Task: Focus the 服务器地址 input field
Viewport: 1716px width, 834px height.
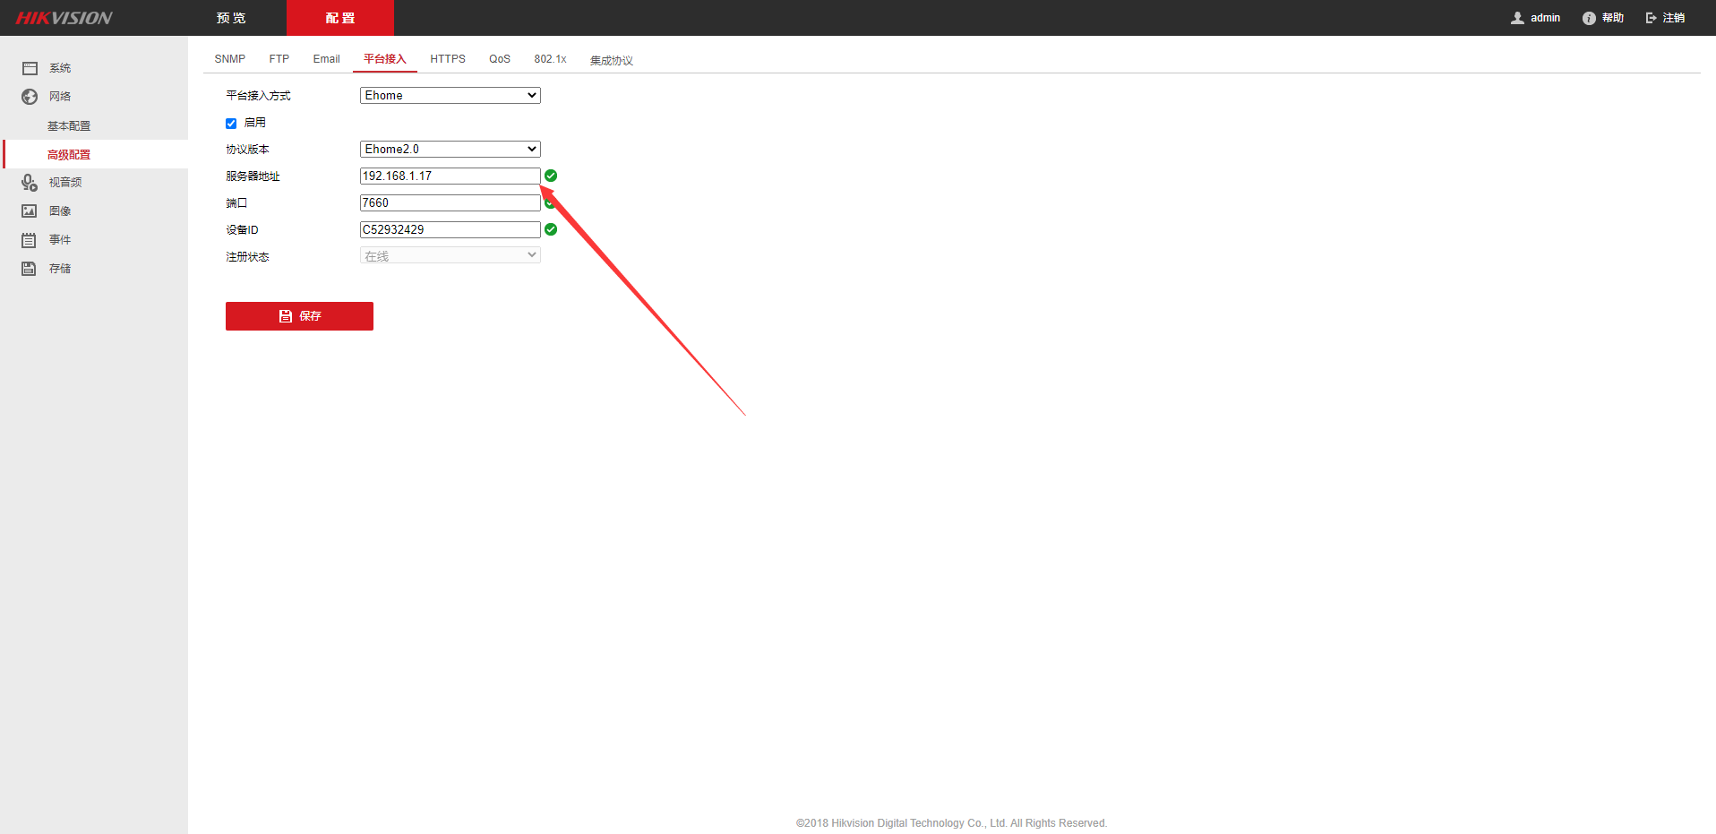Action: (450, 176)
